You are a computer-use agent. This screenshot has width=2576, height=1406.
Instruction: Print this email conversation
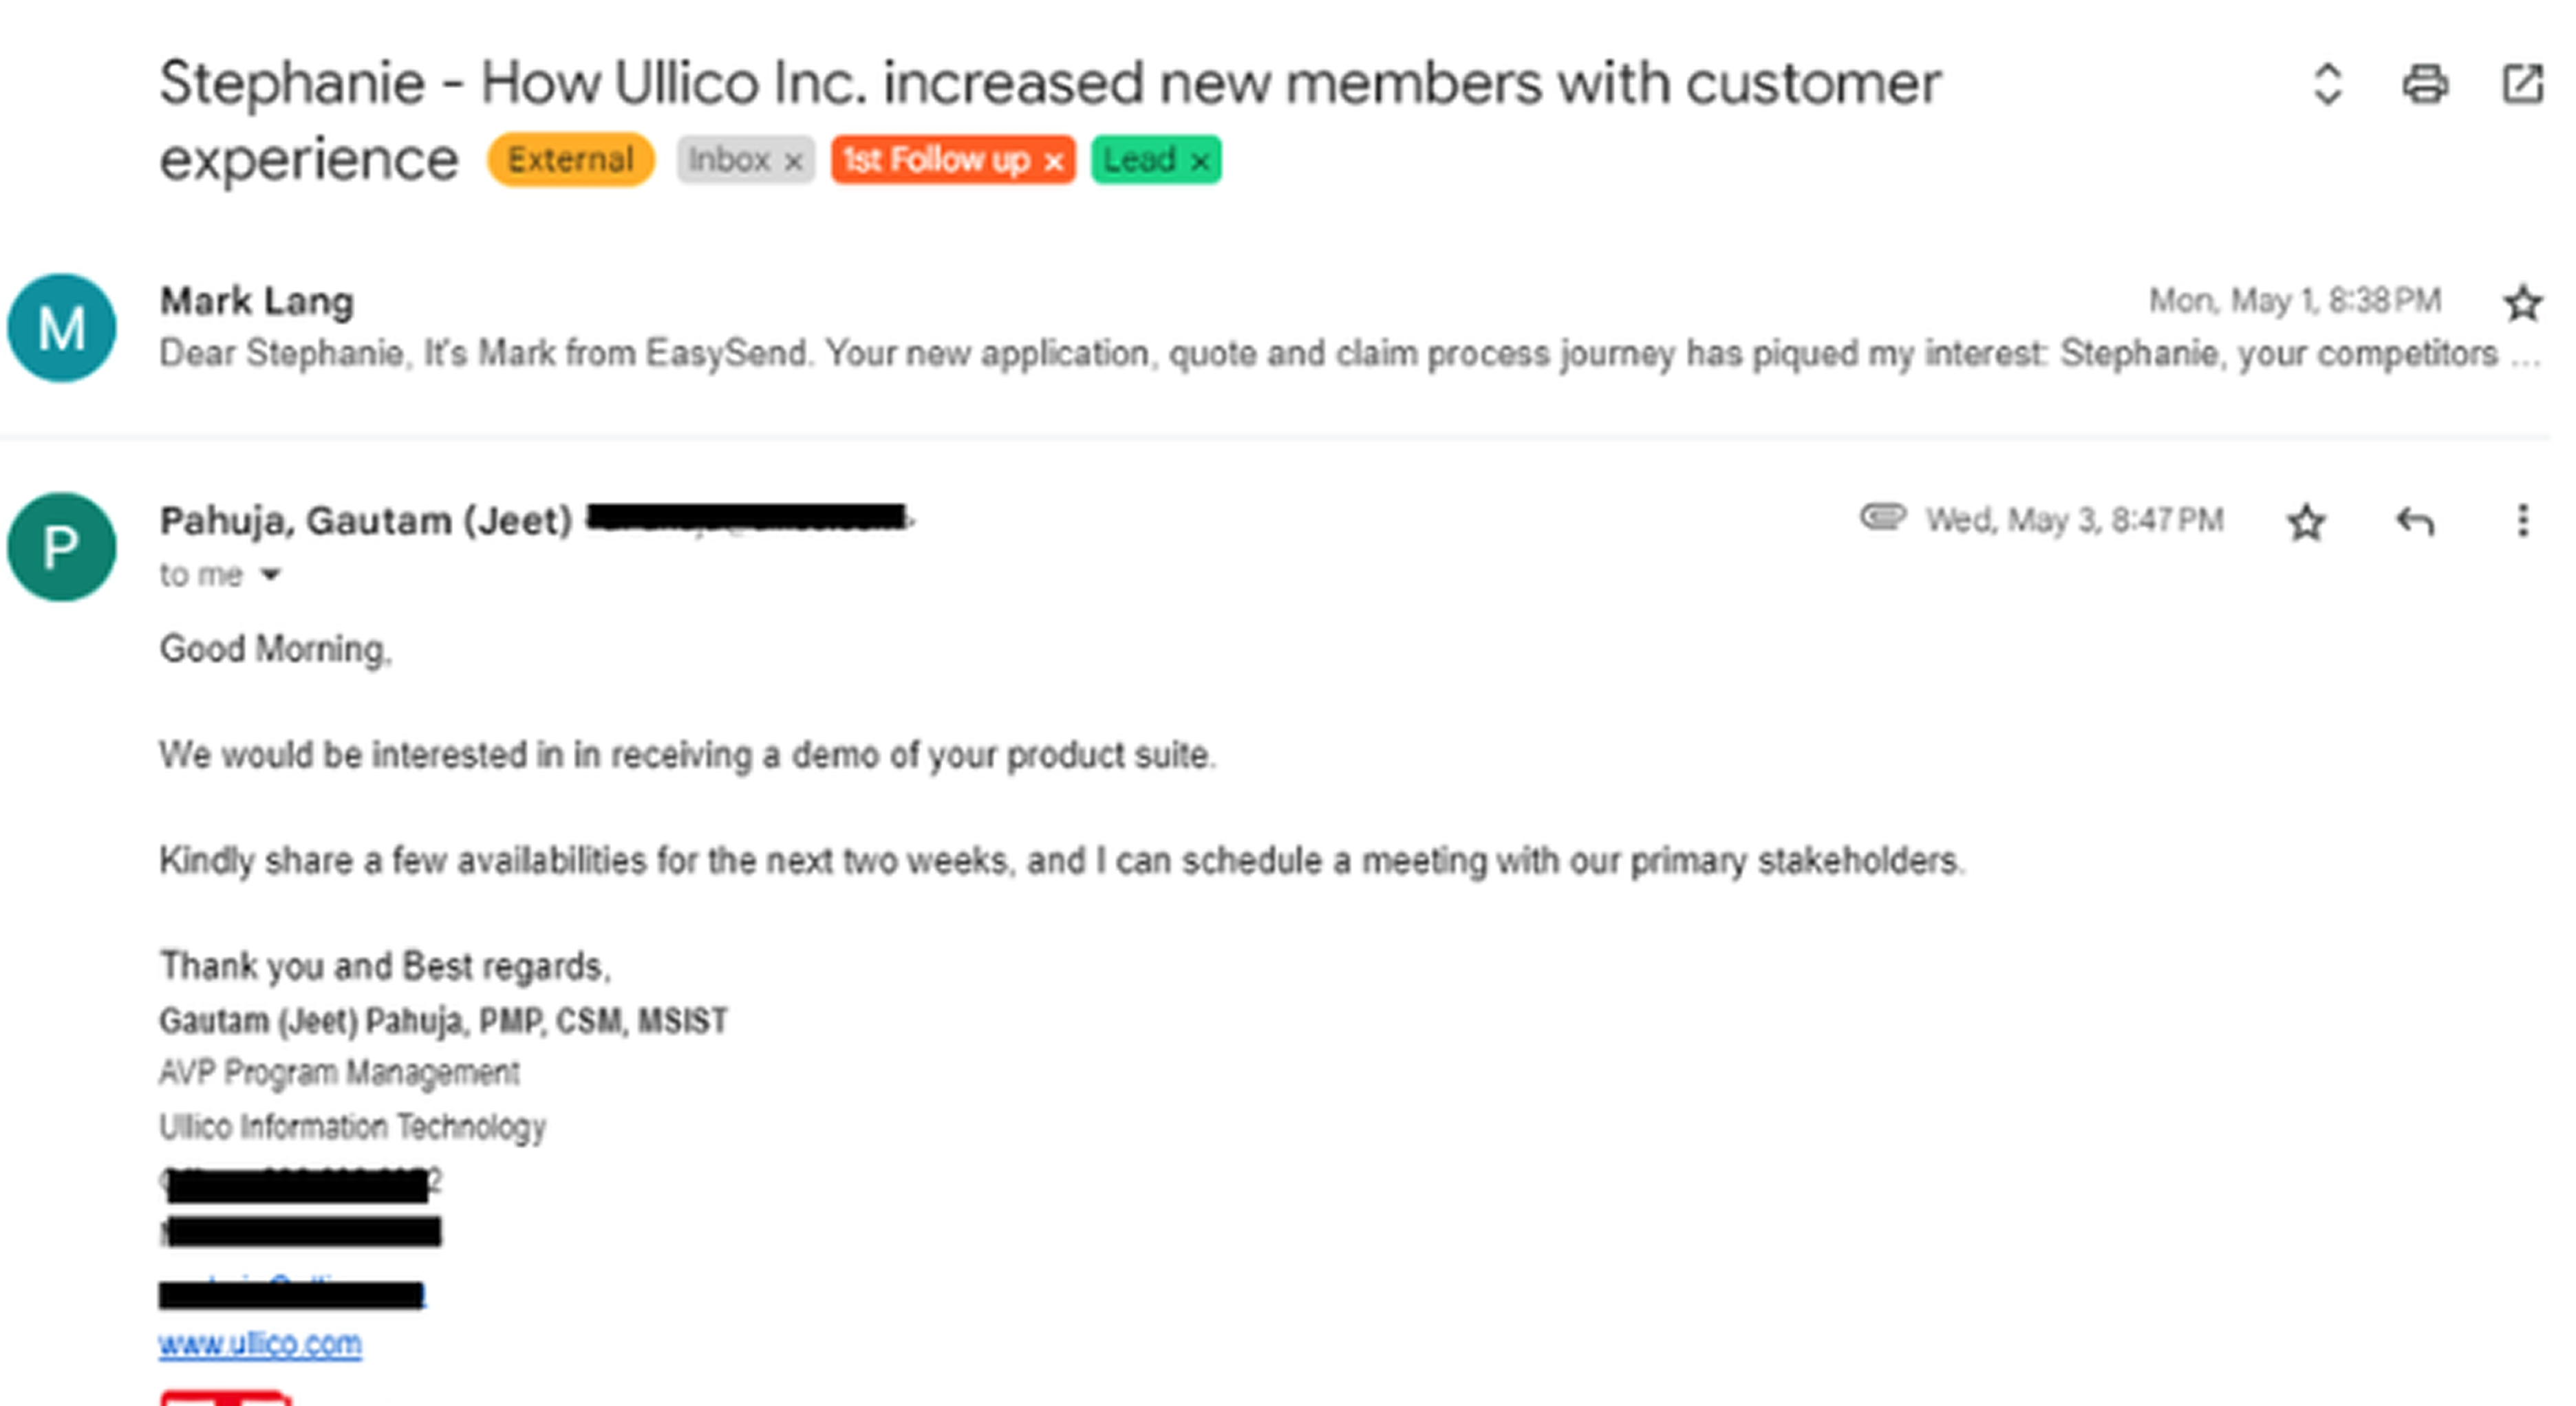tap(2425, 84)
